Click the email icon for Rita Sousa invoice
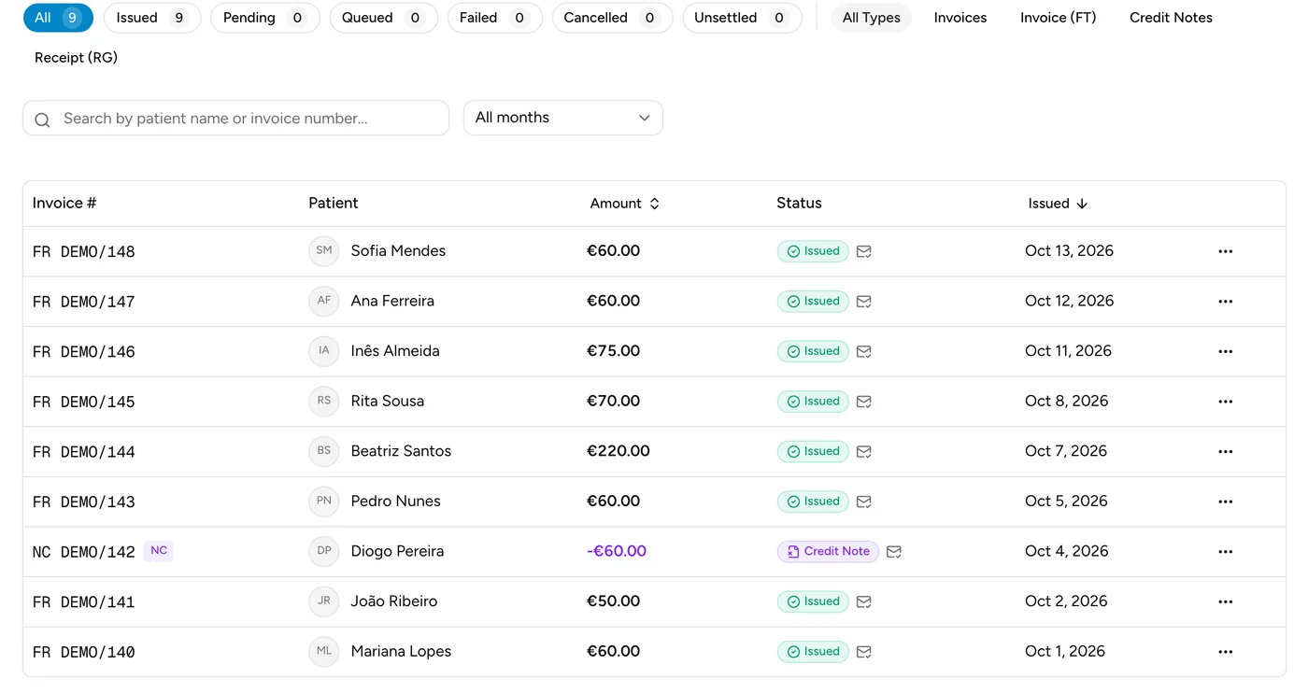This screenshot has width=1308, height=693. (x=864, y=402)
